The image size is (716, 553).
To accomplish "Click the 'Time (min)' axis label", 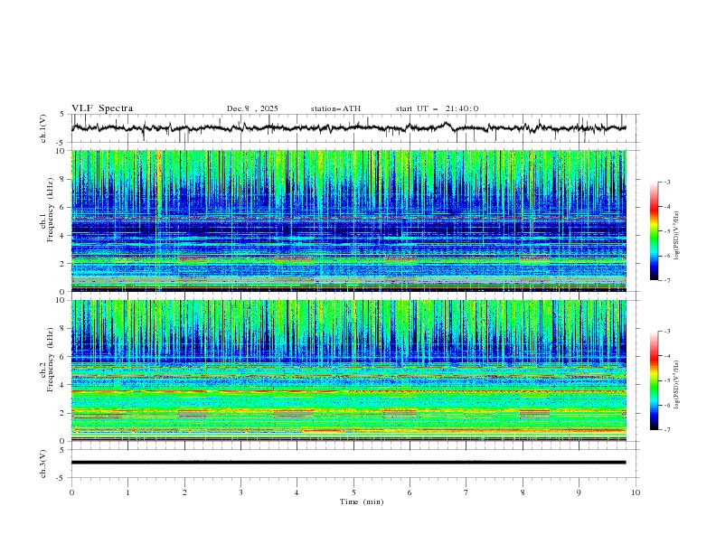I will 362,501.
